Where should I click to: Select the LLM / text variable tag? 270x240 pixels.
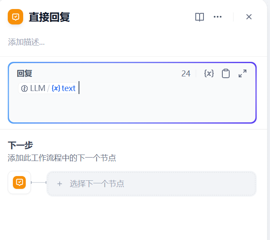pos(48,88)
